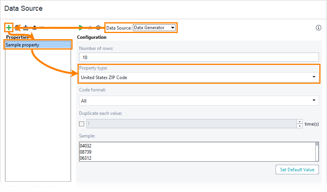Click the green plus Add property icon
The image size is (327, 192).
coord(9,28)
